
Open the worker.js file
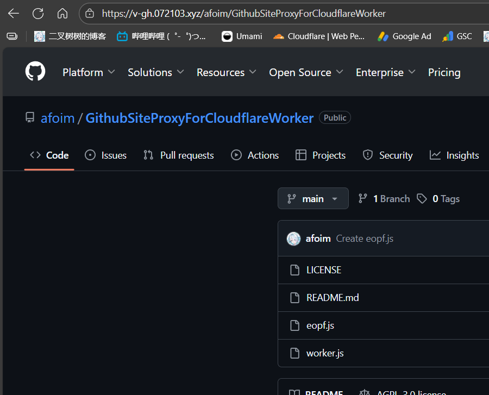[325, 353]
